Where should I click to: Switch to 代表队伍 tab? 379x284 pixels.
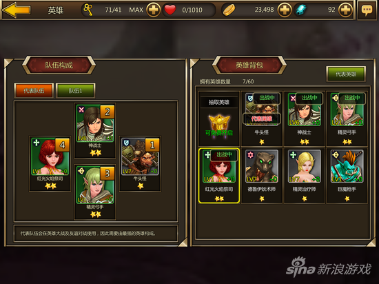(34, 90)
